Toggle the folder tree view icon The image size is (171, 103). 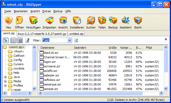[x=6, y=40]
